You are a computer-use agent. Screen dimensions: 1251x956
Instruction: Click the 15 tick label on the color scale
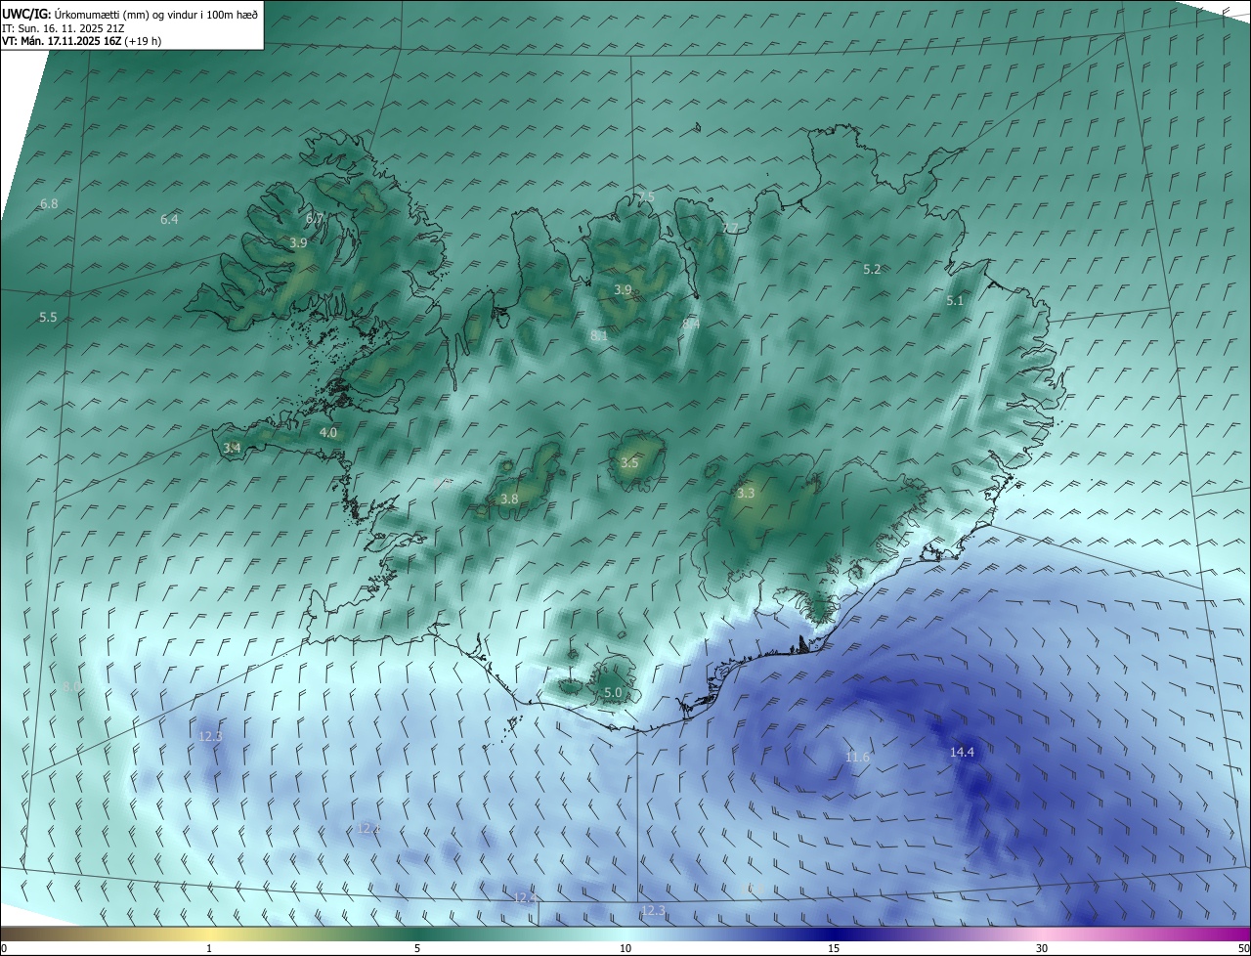[834, 948]
